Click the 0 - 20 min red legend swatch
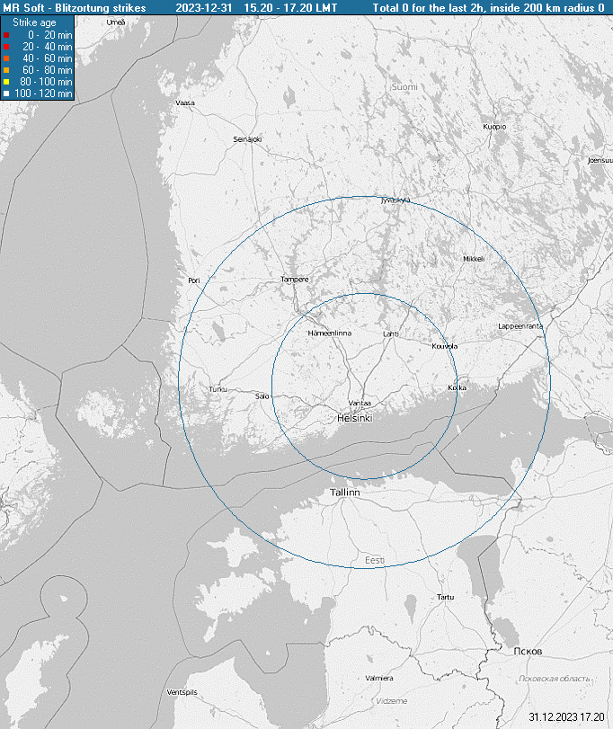Image resolution: width=613 pixels, height=729 pixels. [x=6, y=34]
